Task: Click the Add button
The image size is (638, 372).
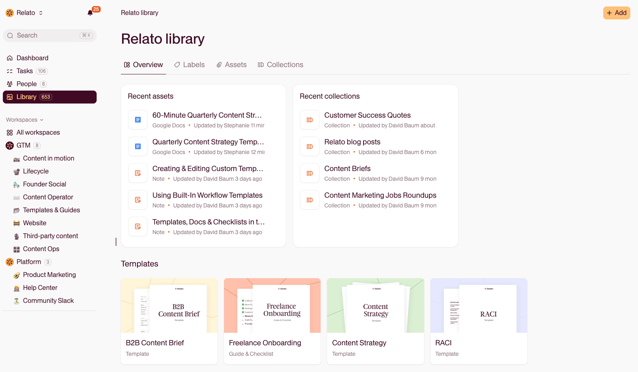Action: click(616, 13)
